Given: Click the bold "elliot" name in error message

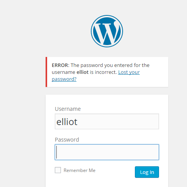Looking at the screenshot, I should 82,72.
